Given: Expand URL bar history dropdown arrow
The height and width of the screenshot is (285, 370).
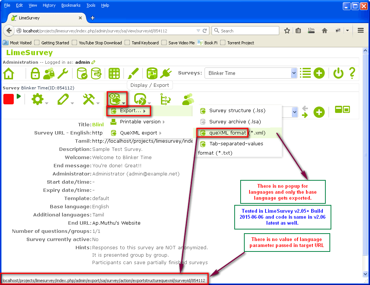Looking at the screenshot, I should coord(198,31).
